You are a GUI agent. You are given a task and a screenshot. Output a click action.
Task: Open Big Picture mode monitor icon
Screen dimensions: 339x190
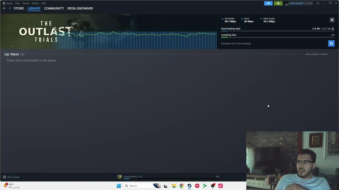pos(318,3)
